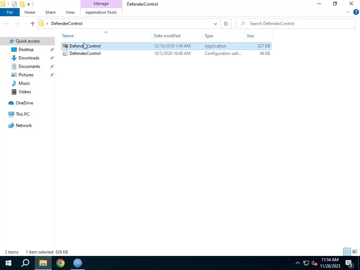Sort files by Type column
Image resolution: width=360 pixels, height=270 pixels.
223,36
